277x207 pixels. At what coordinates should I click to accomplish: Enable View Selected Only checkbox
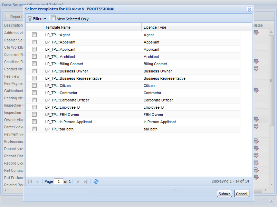click(54, 18)
